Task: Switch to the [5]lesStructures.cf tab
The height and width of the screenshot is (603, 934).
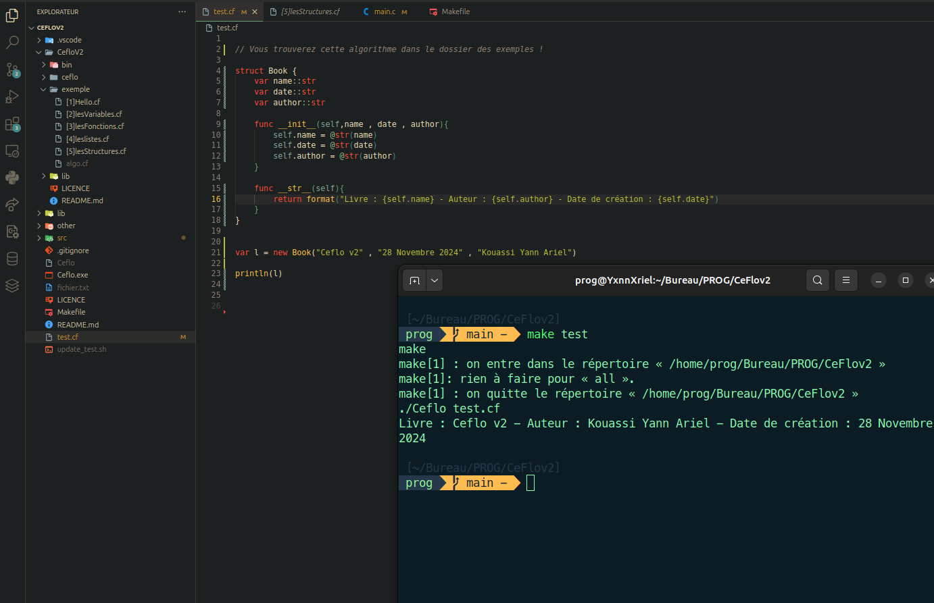Action: coord(310,11)
